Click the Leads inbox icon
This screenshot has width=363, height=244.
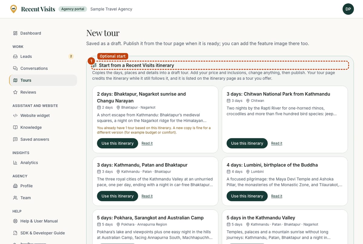[x=15, y=57]
